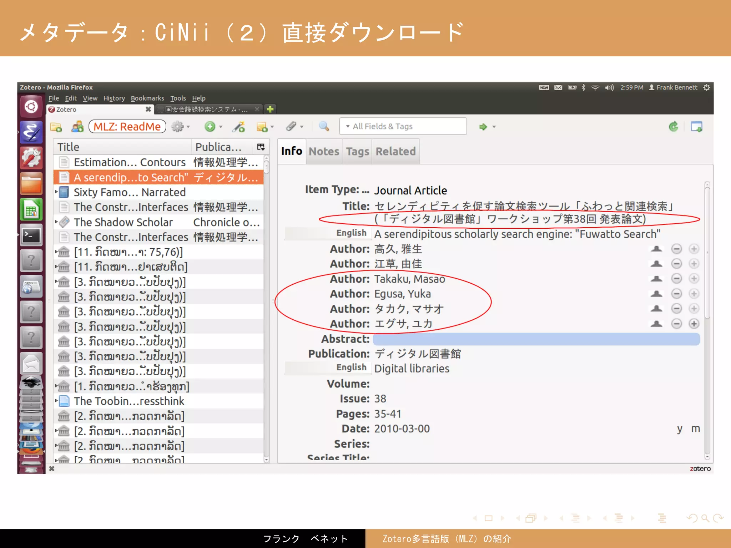The height and width of the screenshot is (548, 731).
Task: Remove author タカク, マサオ with minus
Action: point(676,309)
